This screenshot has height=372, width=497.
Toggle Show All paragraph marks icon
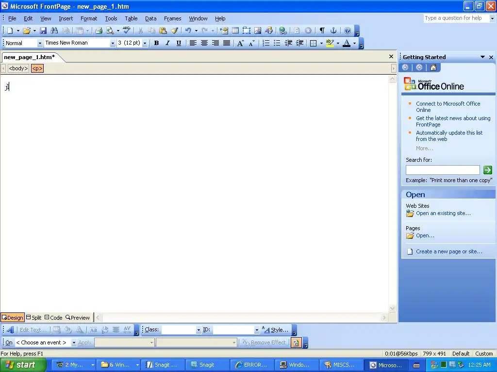pyautogui.click(x=322, y=31)
